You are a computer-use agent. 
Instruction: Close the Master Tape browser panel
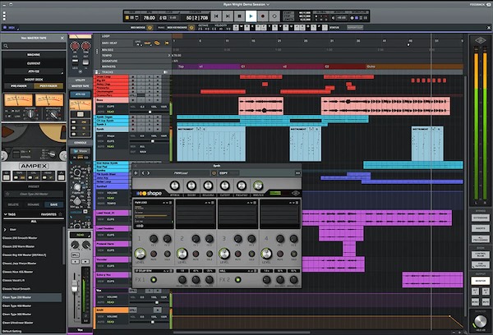tap(62, 38)
